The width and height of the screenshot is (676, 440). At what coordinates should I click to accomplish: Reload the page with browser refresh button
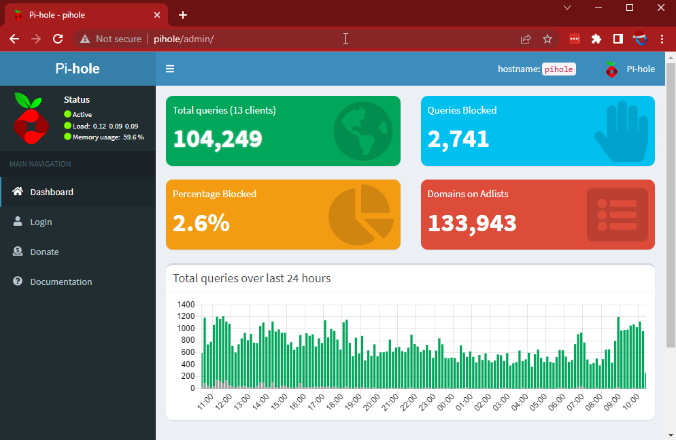pos(58,39)
